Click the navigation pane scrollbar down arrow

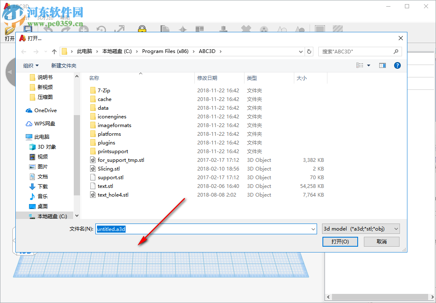click(x=77, y=216)
